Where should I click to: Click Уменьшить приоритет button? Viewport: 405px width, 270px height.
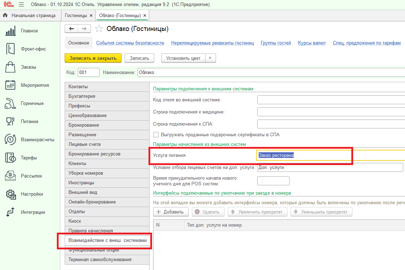tap(321, 212)
